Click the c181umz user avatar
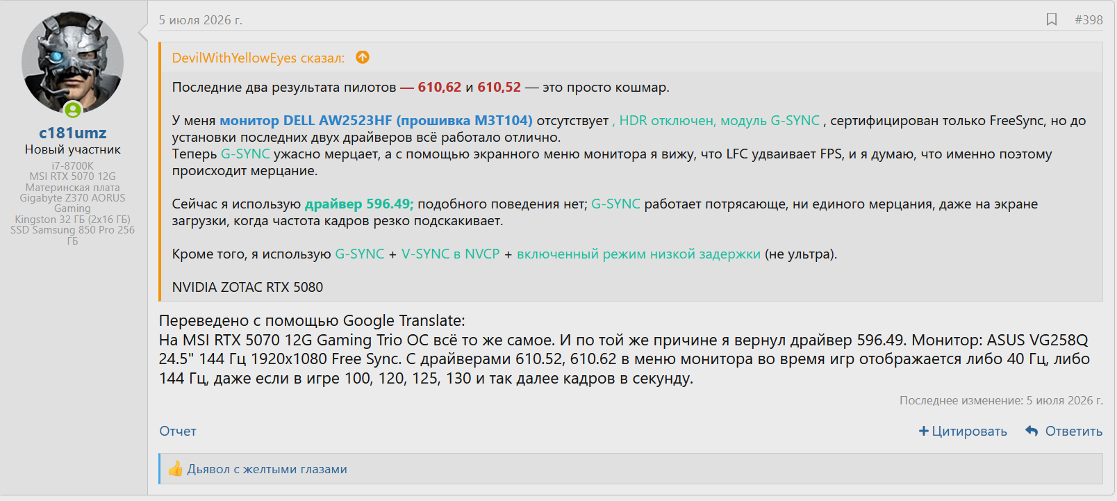Screen dimensions: 1117x501 pos(73,63)
